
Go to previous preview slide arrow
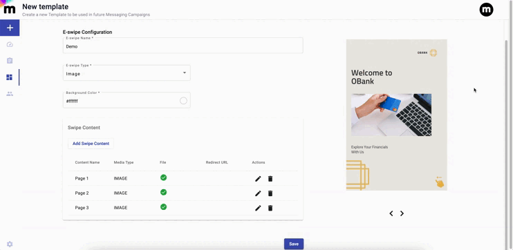click(391, 213)
